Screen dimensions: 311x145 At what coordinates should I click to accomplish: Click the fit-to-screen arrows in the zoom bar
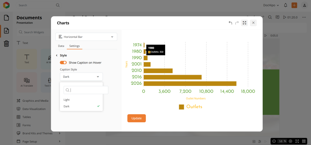pos(297,141)
